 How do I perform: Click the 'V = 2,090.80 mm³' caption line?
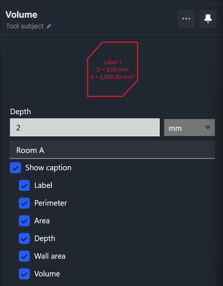113,77
